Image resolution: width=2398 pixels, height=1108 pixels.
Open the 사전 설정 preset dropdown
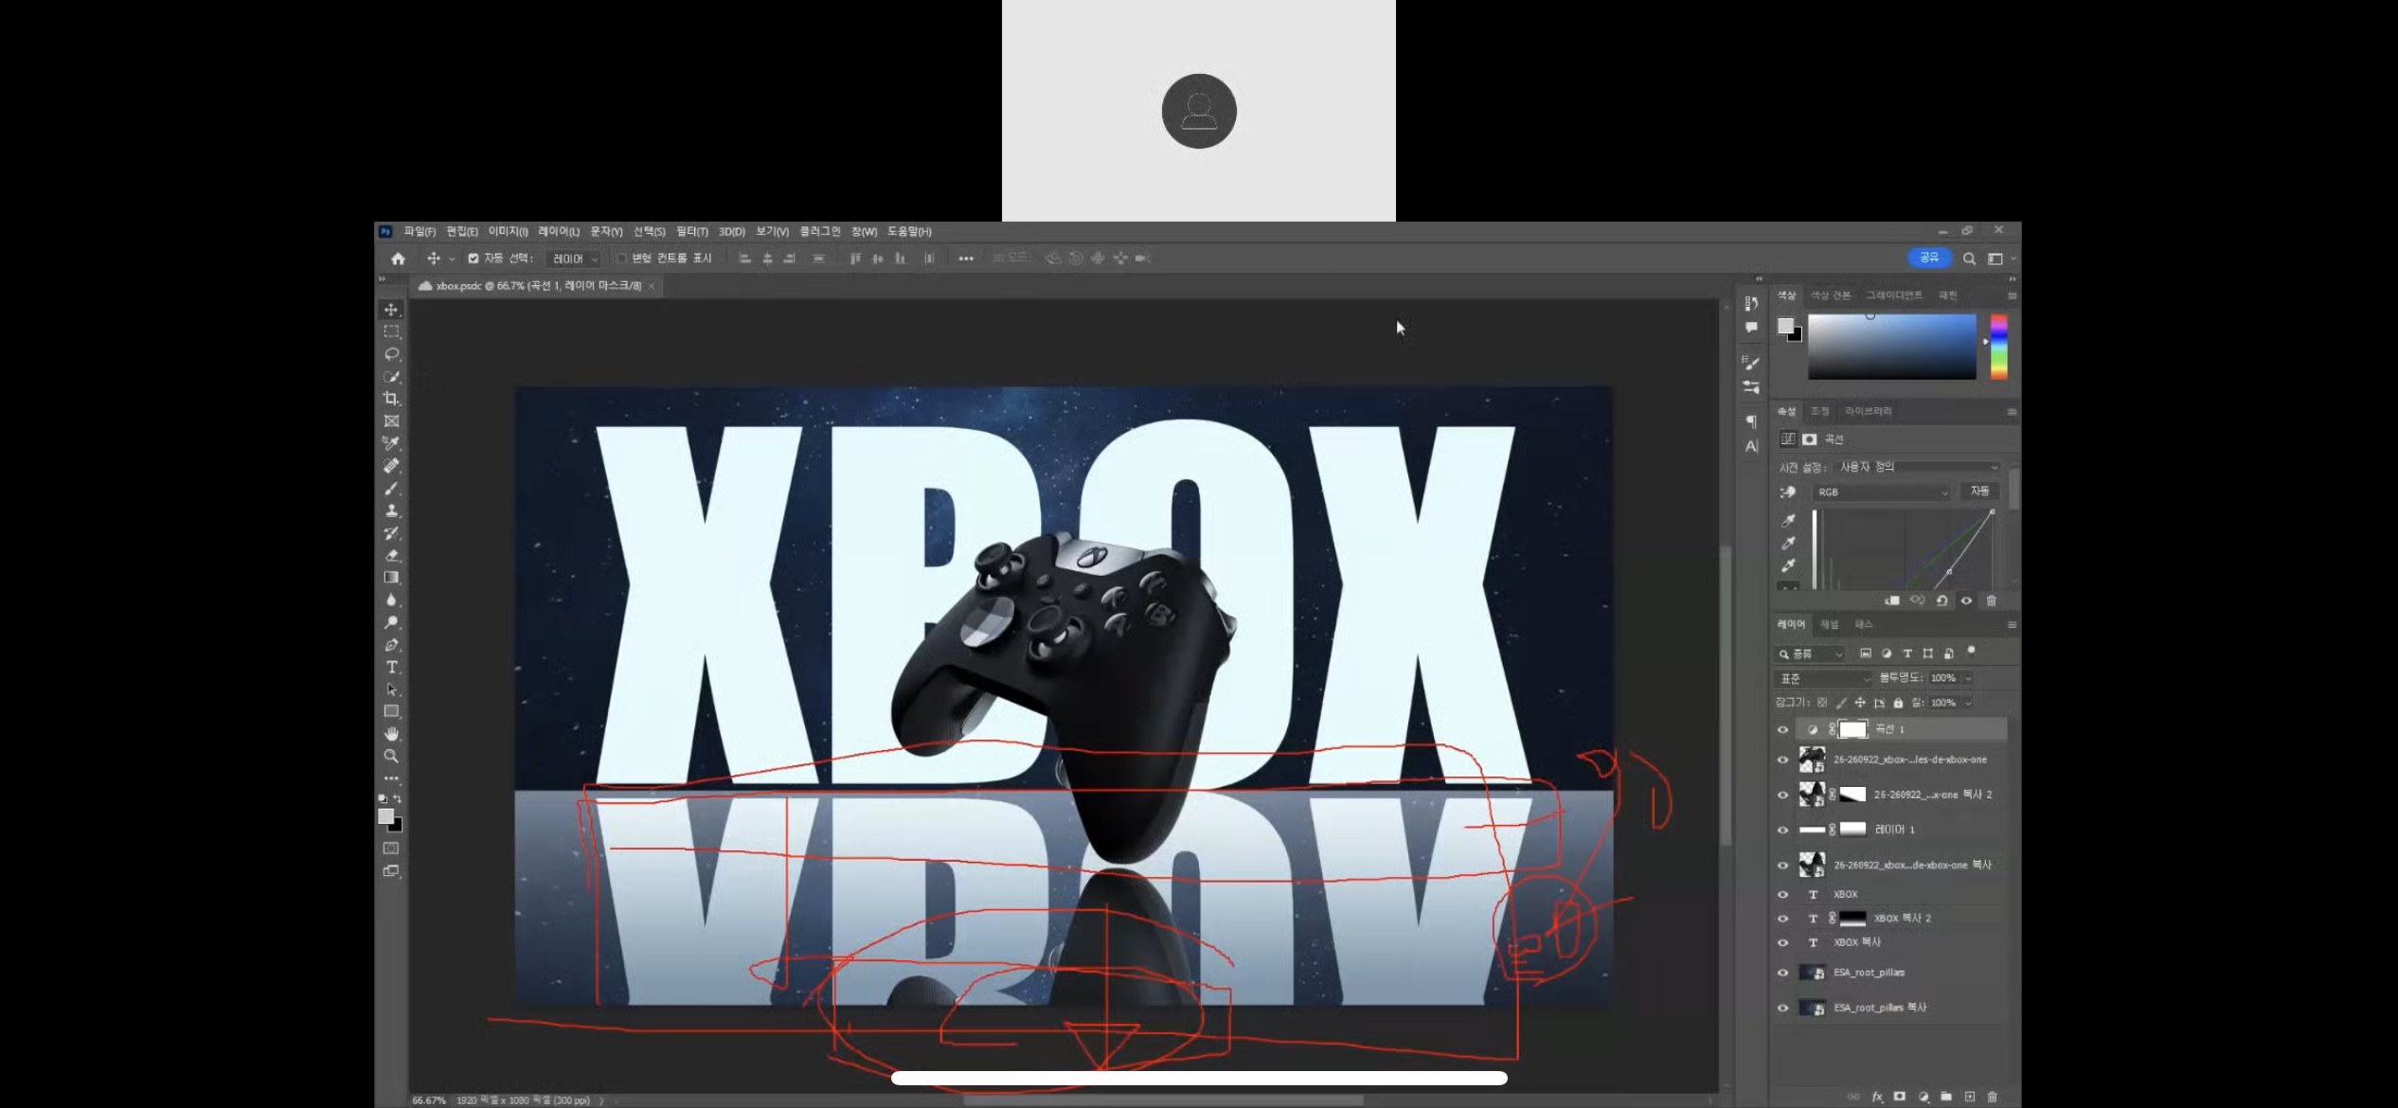1919,467
